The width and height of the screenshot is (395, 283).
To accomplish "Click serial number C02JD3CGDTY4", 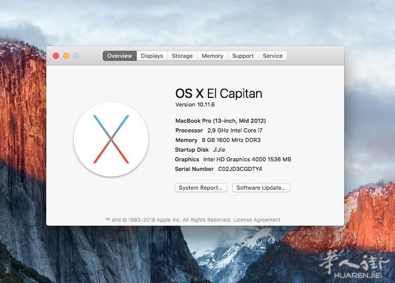I will pyautogui.click(x=240, y=169).
